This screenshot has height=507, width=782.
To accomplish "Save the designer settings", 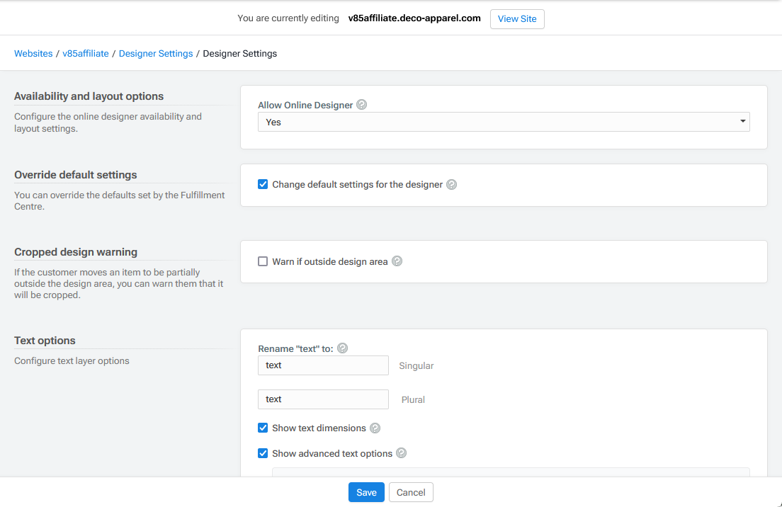I will 366,492.
